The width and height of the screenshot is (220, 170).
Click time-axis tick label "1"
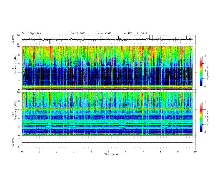tap(39, 152)
